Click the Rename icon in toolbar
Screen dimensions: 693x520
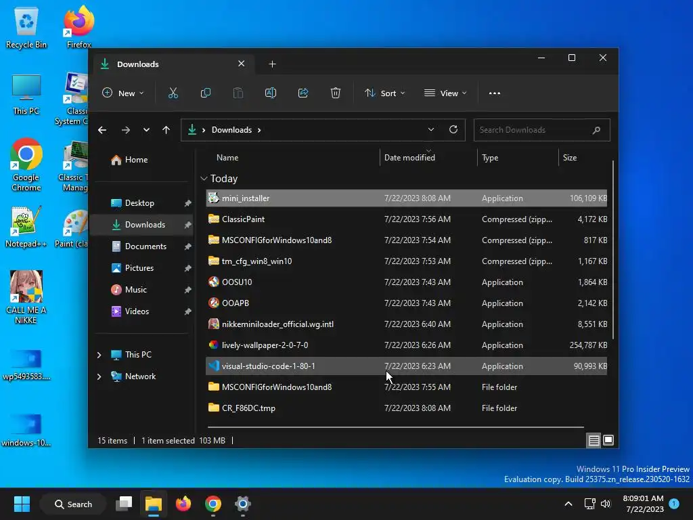pyautogui.click(x=271, y=93)
